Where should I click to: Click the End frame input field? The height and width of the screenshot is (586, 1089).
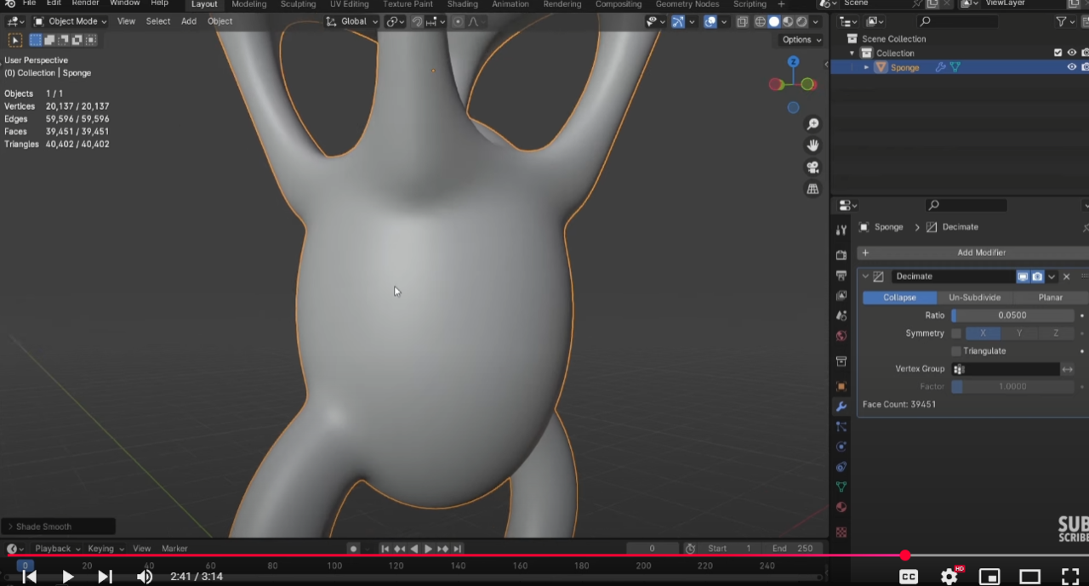pyautogui.click(x=792, y=549)
